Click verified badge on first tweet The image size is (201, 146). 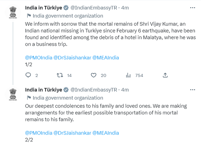click(x=66, y=8)
